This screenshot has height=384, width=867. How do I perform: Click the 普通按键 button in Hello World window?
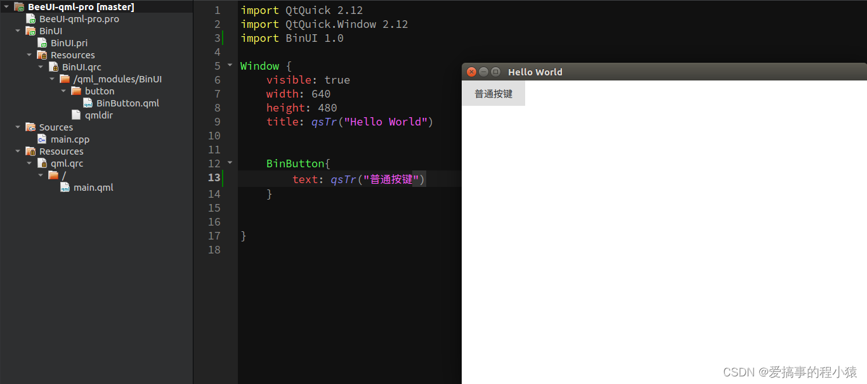click(493, 94)
